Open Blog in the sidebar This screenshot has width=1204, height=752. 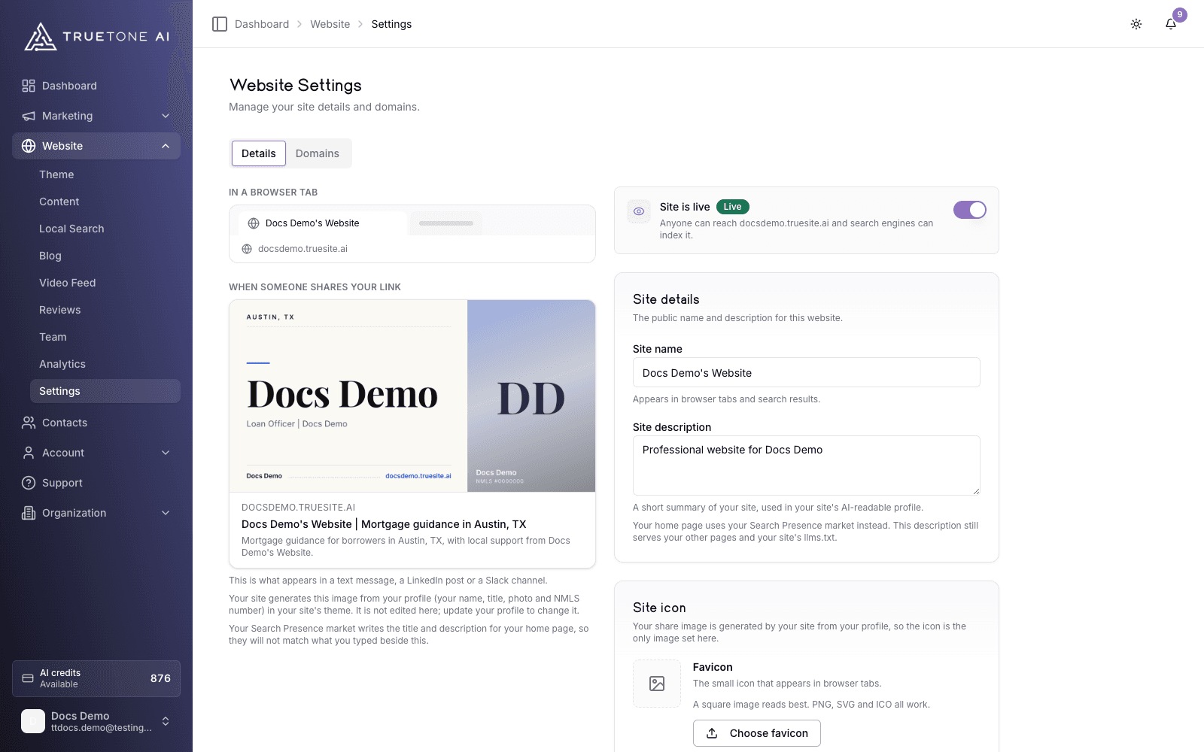click(50, 256)
